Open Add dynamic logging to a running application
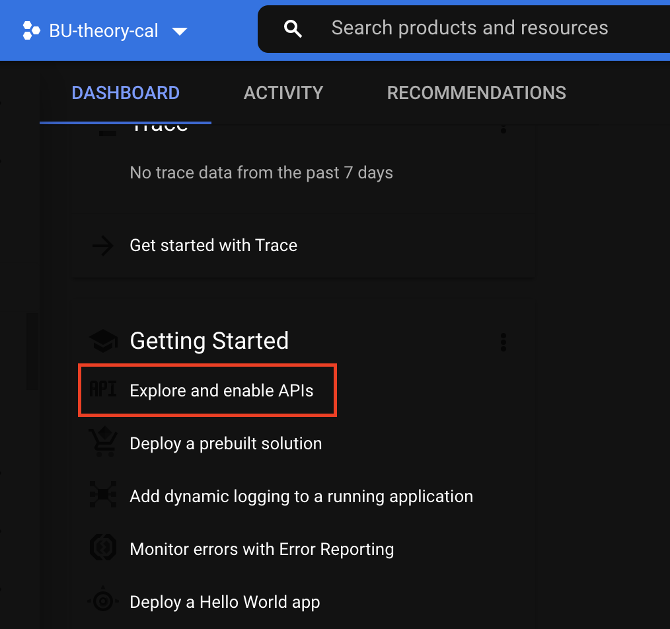The width and height of the screenshot is (670, 629). pos(301,497)
